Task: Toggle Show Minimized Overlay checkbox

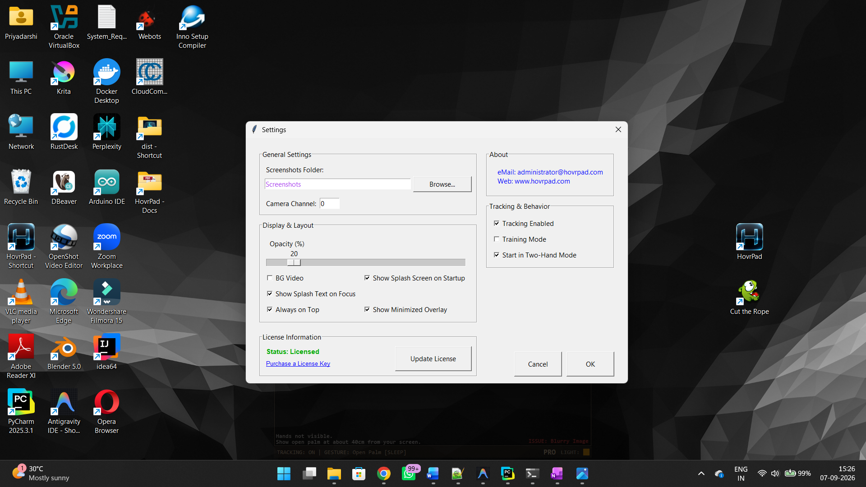Action: pyautogui.click(x=367, y=309)
